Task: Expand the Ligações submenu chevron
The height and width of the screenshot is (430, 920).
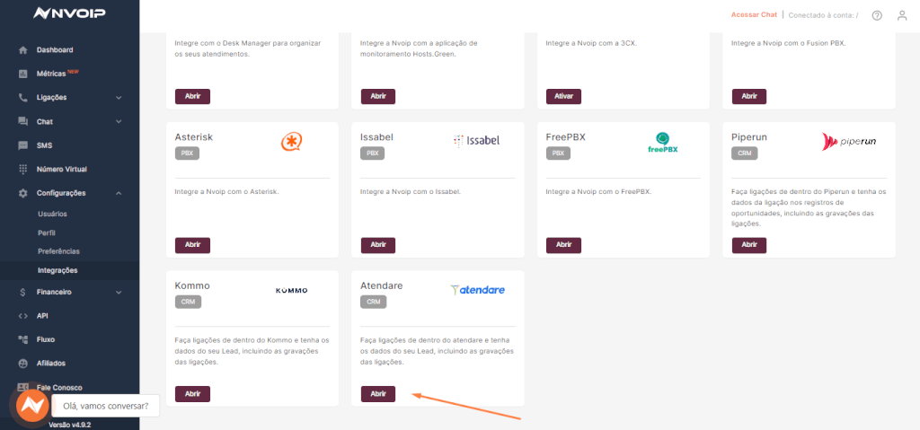Action: pos(119,97)
